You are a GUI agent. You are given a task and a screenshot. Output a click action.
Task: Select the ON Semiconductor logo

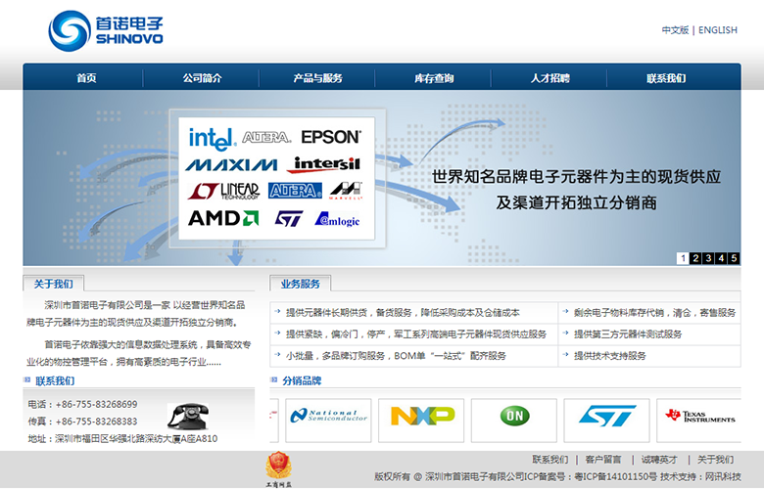pyautogui.click(x=513, y=418)
